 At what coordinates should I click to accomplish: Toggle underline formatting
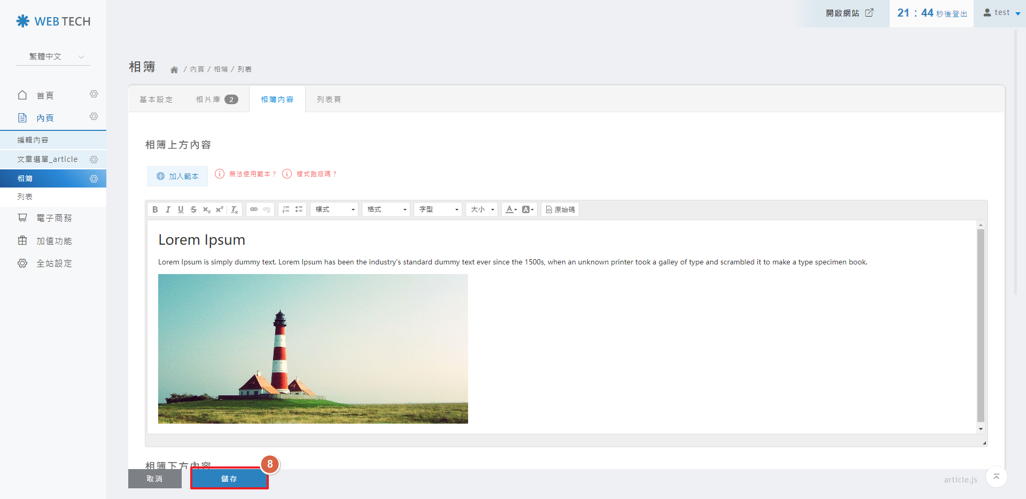point(181,209)
